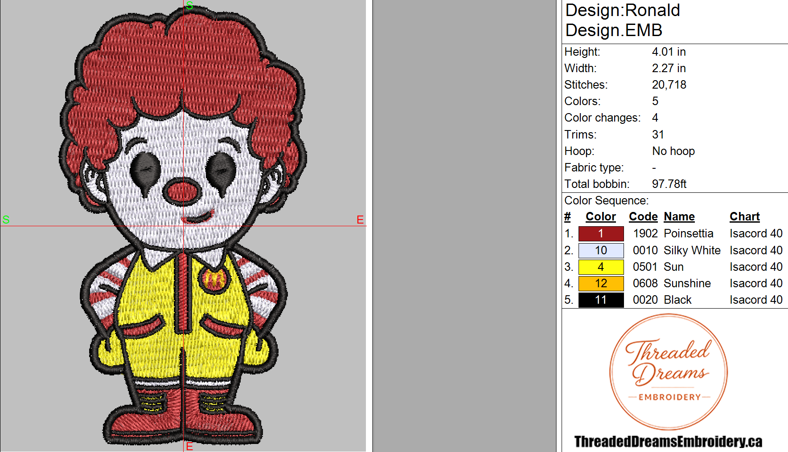Click the code 0501 cell
788x452 pixels.
(x=645, y=267)
